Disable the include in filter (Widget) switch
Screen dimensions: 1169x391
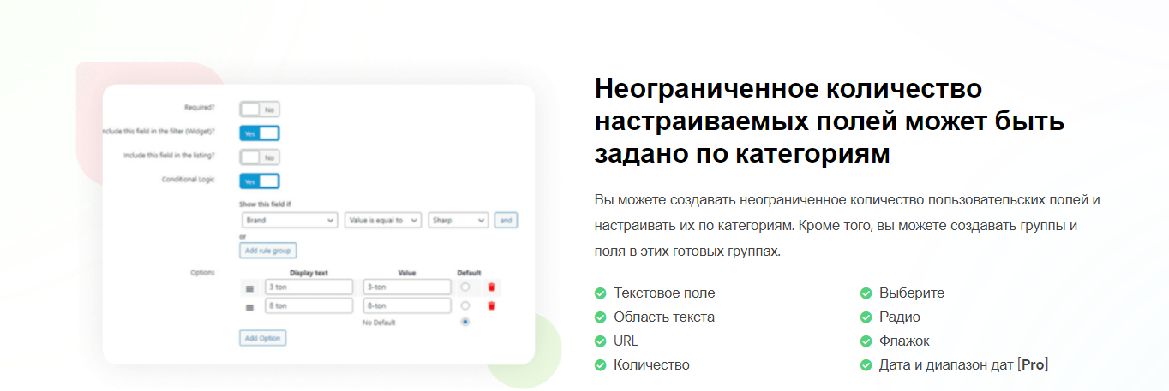click(260, 133)
